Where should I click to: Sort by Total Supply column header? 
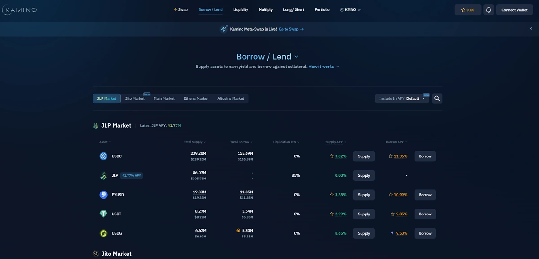[x=195, y=142]
